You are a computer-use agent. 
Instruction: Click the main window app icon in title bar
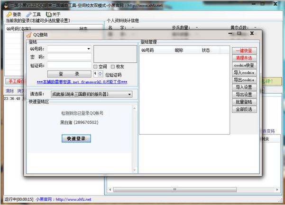(6, 6)
